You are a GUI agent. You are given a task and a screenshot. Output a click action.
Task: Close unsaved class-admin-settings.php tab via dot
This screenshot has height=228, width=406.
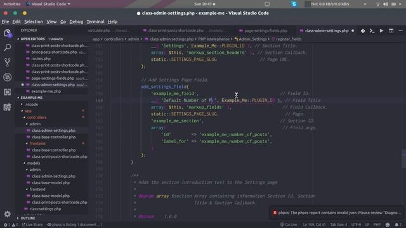tap(353, 31)
